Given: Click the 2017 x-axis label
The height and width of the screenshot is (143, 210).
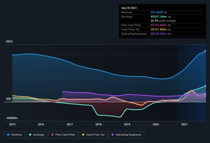Looking at the screenshot, I should click(x=70, y=124).
